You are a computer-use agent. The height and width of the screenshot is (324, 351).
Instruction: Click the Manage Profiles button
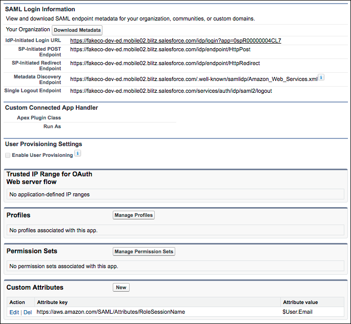pyautogui.click(x=133, y=215)
